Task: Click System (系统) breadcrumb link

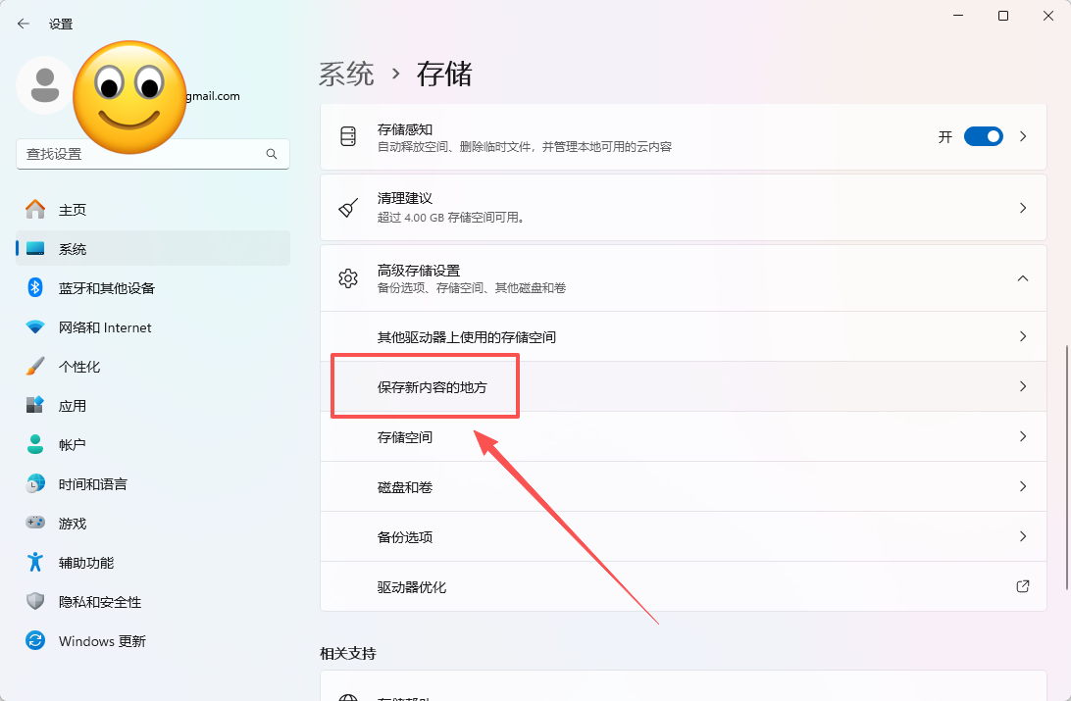Action: 346,74
